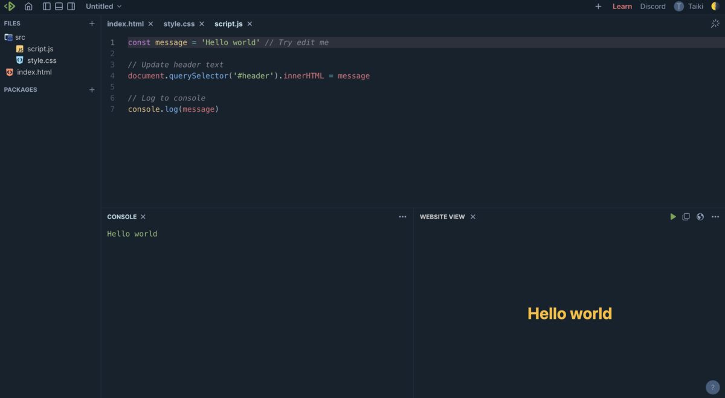
Task: Open website view in browser via globe icon
Action: click(700, 216)
